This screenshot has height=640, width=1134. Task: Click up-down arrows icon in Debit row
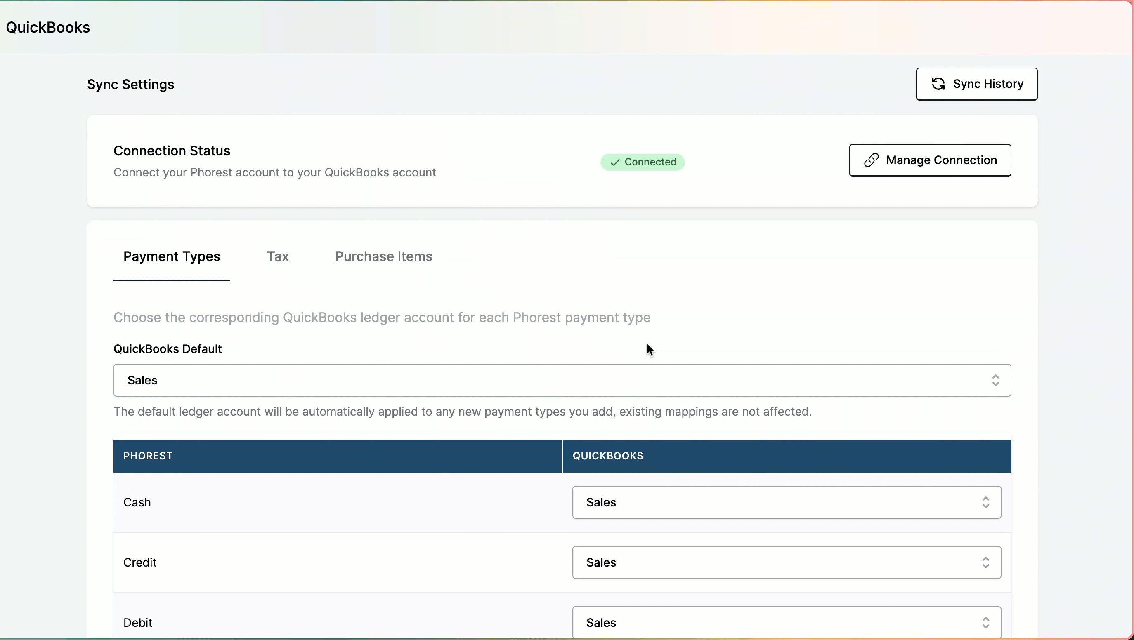(x=985, y=622)
